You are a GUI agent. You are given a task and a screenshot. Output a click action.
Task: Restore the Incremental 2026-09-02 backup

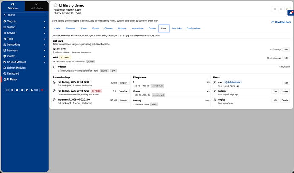click(124, 100)
